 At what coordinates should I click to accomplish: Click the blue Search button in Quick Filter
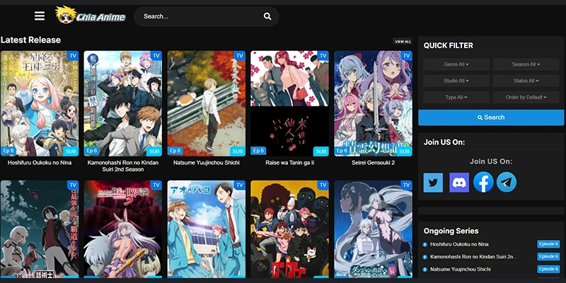point(491,117)
